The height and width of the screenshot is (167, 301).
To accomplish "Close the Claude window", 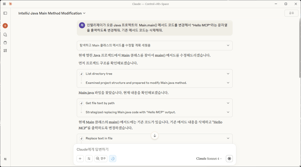I will (x=296, y=4).
